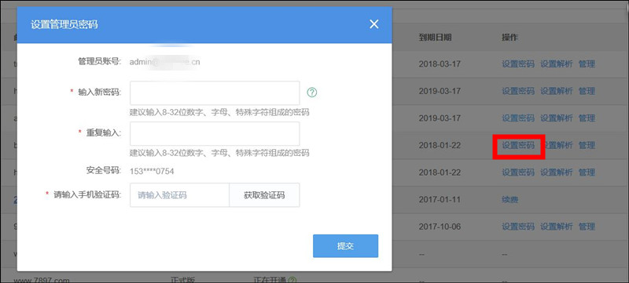Screen dimensions: 629x283
Task: Click the 请输入验证码 input box
Action: point(179,195)
